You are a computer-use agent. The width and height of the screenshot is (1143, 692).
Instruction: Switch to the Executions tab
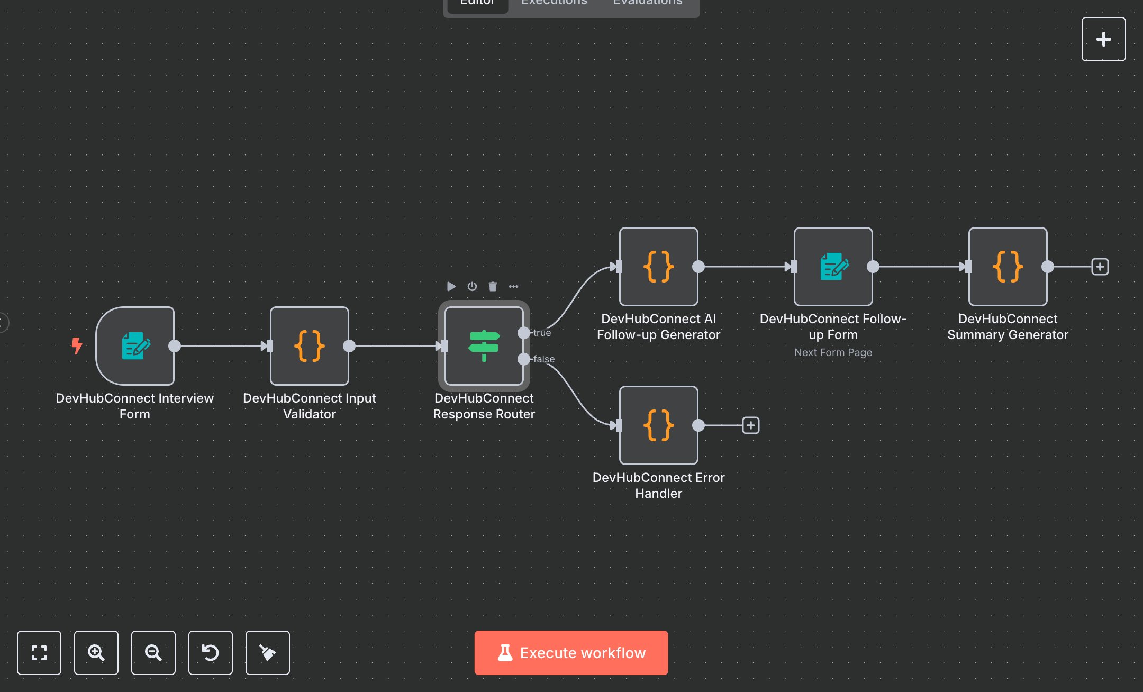pos(554,3)
